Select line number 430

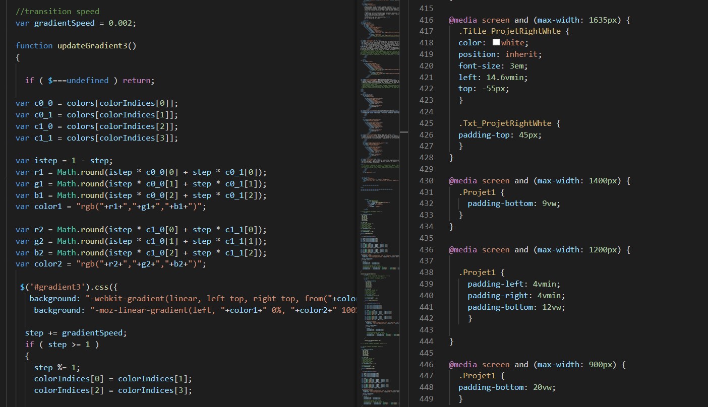click(x=426, y=181)
